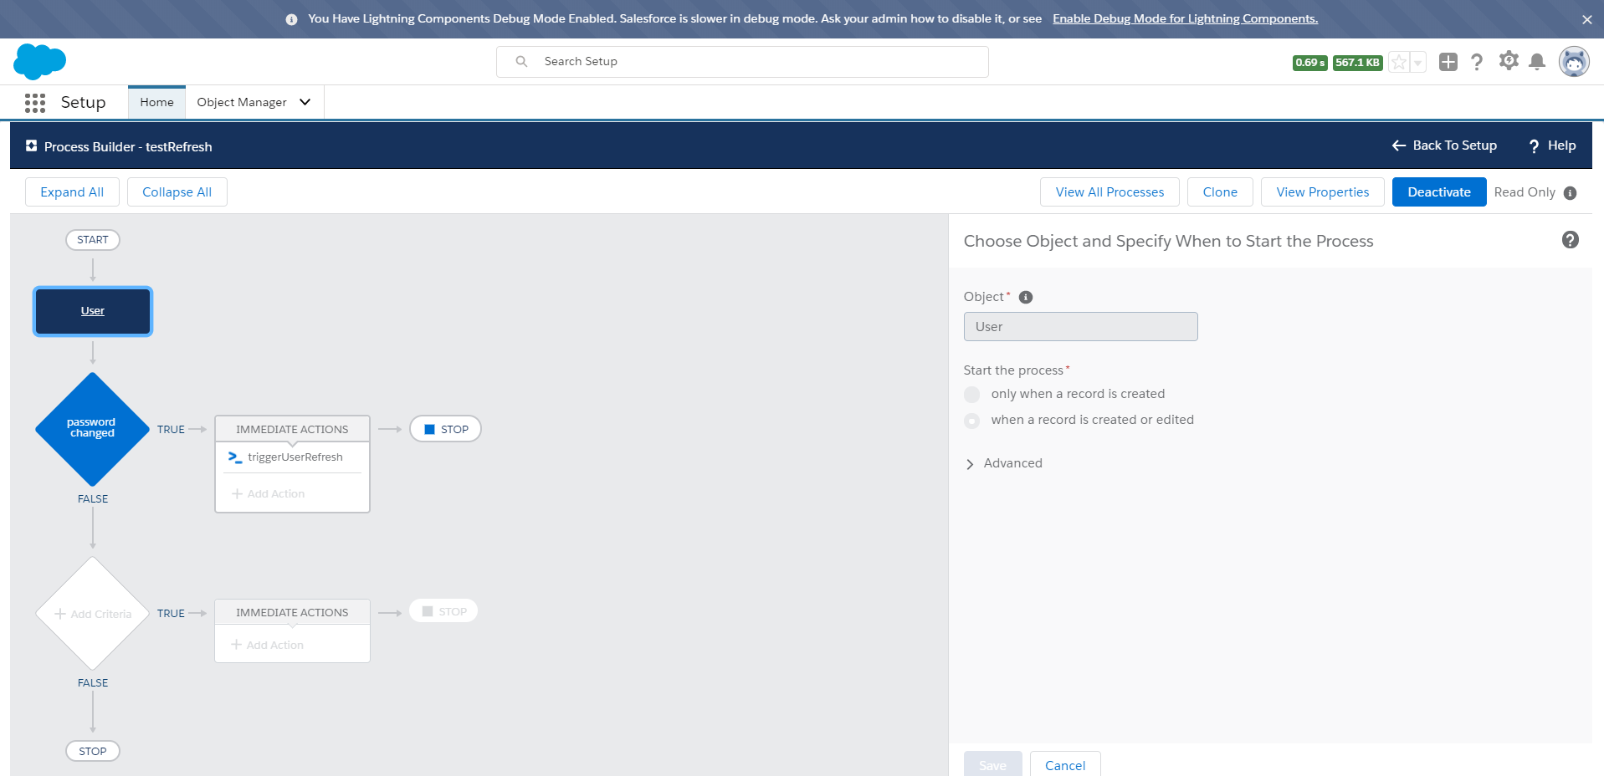Open View All Processes
Viewport: 1604px width, 776px height.
point(1109,191)
